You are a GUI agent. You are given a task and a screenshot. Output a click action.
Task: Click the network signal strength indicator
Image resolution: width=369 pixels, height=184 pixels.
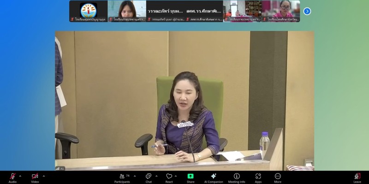coord(57,168)
